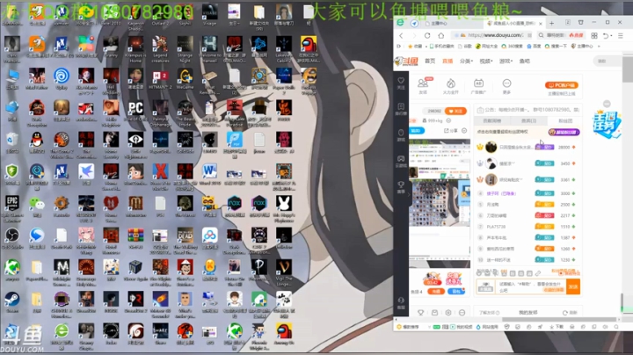Image resolution: width=633 pixels, height=355 pixels.
Task: Switch to the 贡献周榜 tab
Action: [x=491, y=120]
